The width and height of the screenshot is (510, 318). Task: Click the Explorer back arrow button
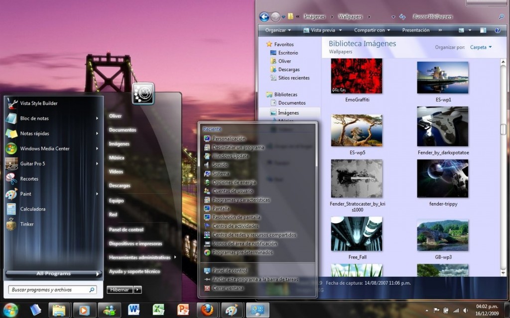click(264, 16)
